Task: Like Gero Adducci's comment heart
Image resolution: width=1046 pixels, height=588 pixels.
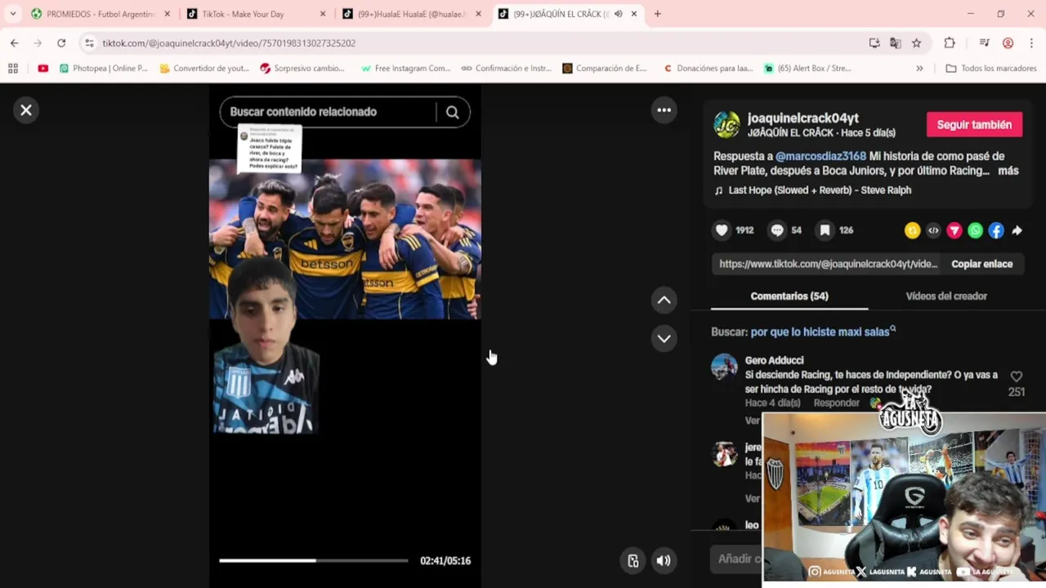Action: point(1017,376)
